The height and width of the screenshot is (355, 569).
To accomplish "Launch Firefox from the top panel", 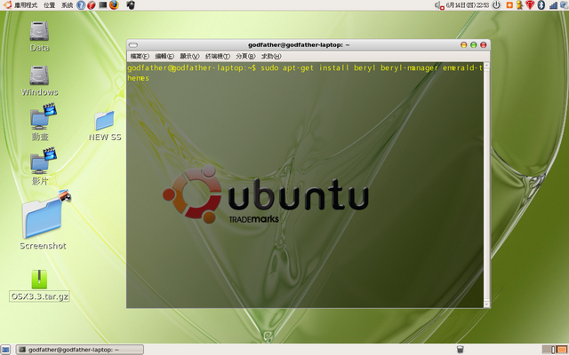I will pos(114,5).
